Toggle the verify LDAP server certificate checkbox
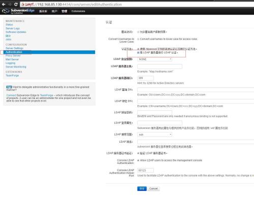Image resolution: width=254 pixels, height=200 pixels. [138, 153]
